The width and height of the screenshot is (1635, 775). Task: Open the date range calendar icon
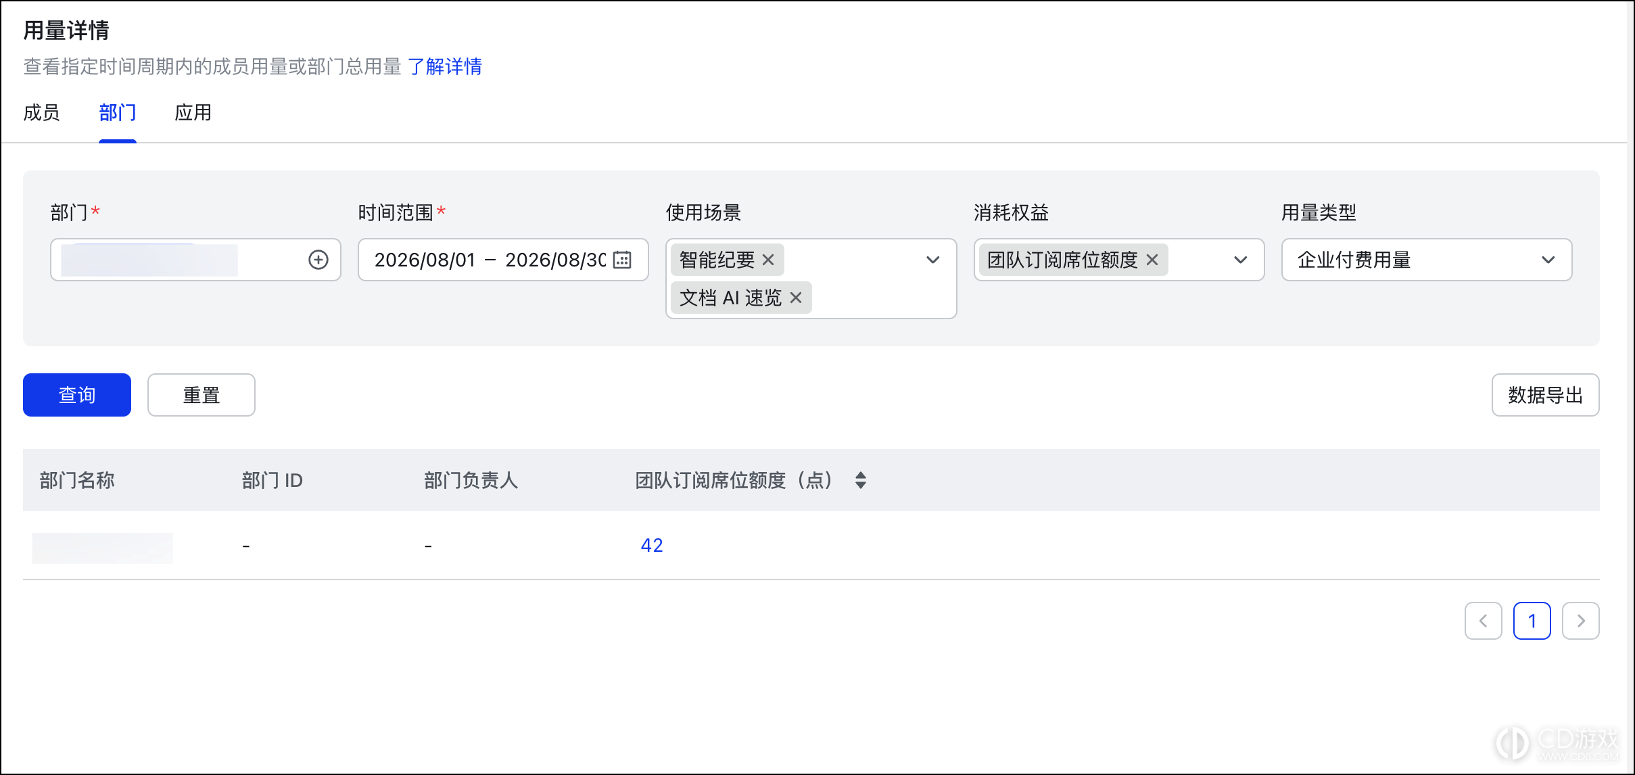[x=622, y=260]
